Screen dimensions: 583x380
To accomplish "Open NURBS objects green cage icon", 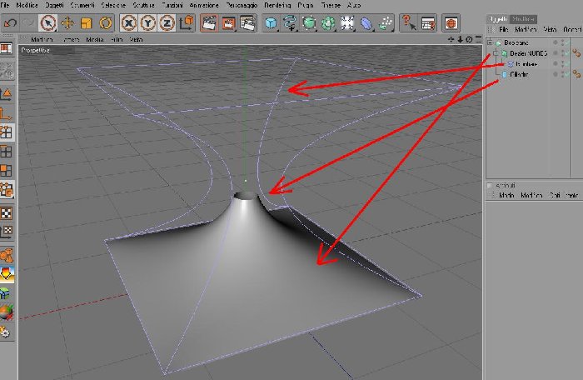I will [309, 23].
